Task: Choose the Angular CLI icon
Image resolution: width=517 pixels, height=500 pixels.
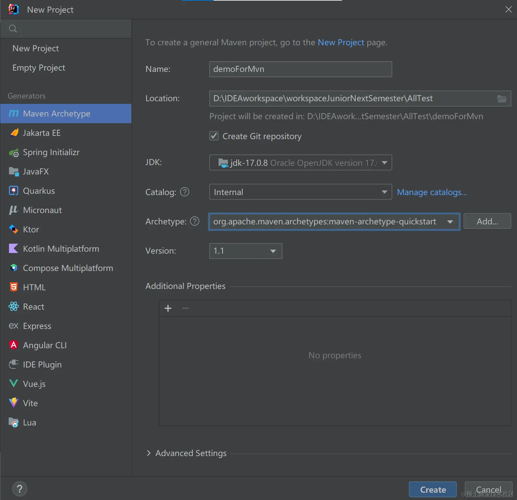Action: 14,345
